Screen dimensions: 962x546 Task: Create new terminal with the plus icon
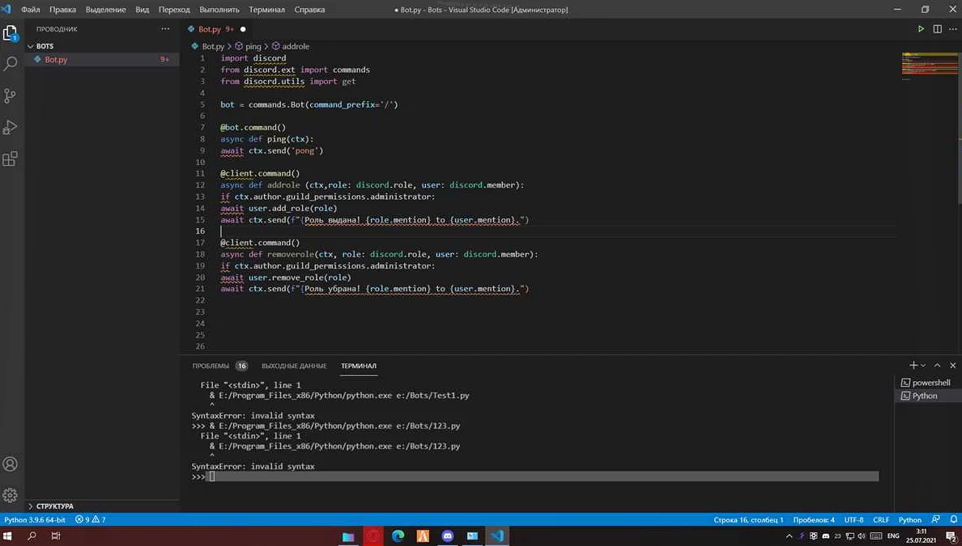point(913,366)
